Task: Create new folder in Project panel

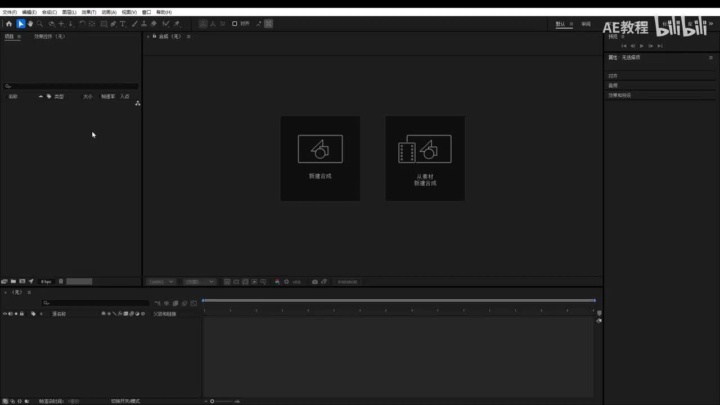Action: pyautogui.click(x=13, y=281)
